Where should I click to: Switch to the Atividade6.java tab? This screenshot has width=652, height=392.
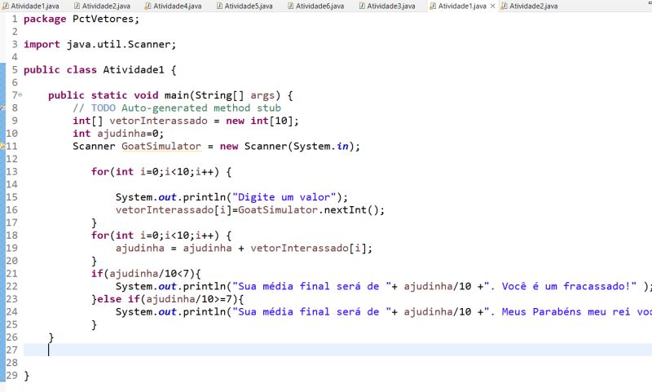point(315,6)
